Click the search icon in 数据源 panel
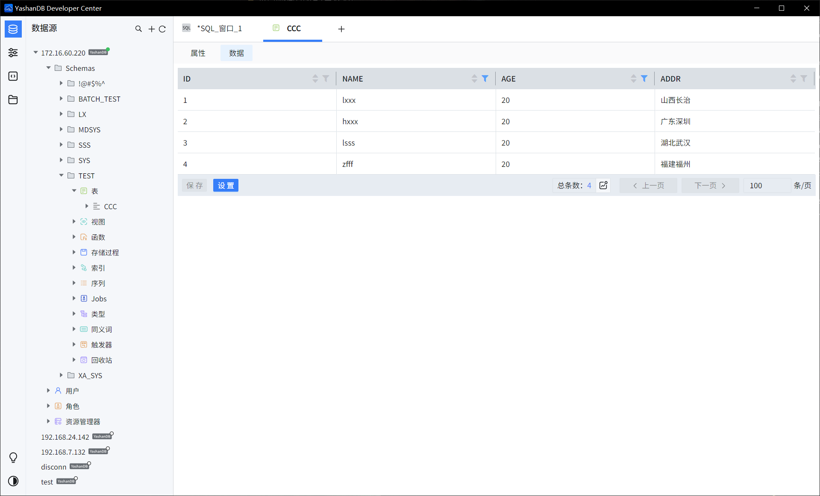The image size is (820, 496). [x=138, y=29]
